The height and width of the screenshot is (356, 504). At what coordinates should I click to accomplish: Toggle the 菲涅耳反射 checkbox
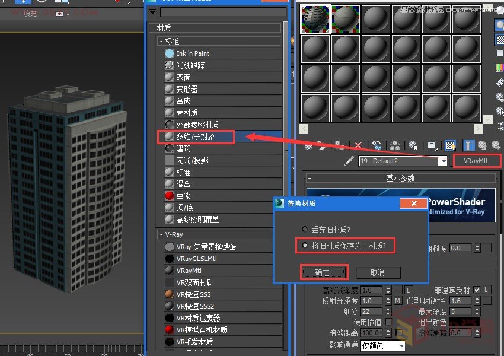click(x=477, y=290)
